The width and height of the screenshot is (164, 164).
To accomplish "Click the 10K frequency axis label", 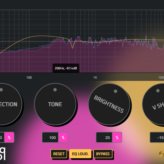I will 161,77.
